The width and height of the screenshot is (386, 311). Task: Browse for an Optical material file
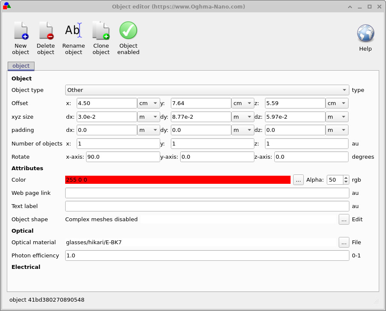(344, 242)
